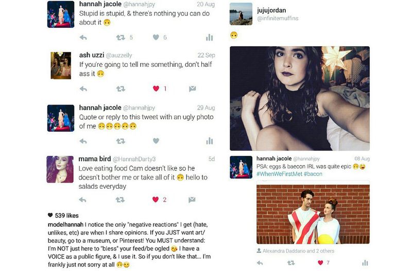Open the bacon and egg costume photo
412x271 pixels.
pyautogui.click(x=313, y=214)
